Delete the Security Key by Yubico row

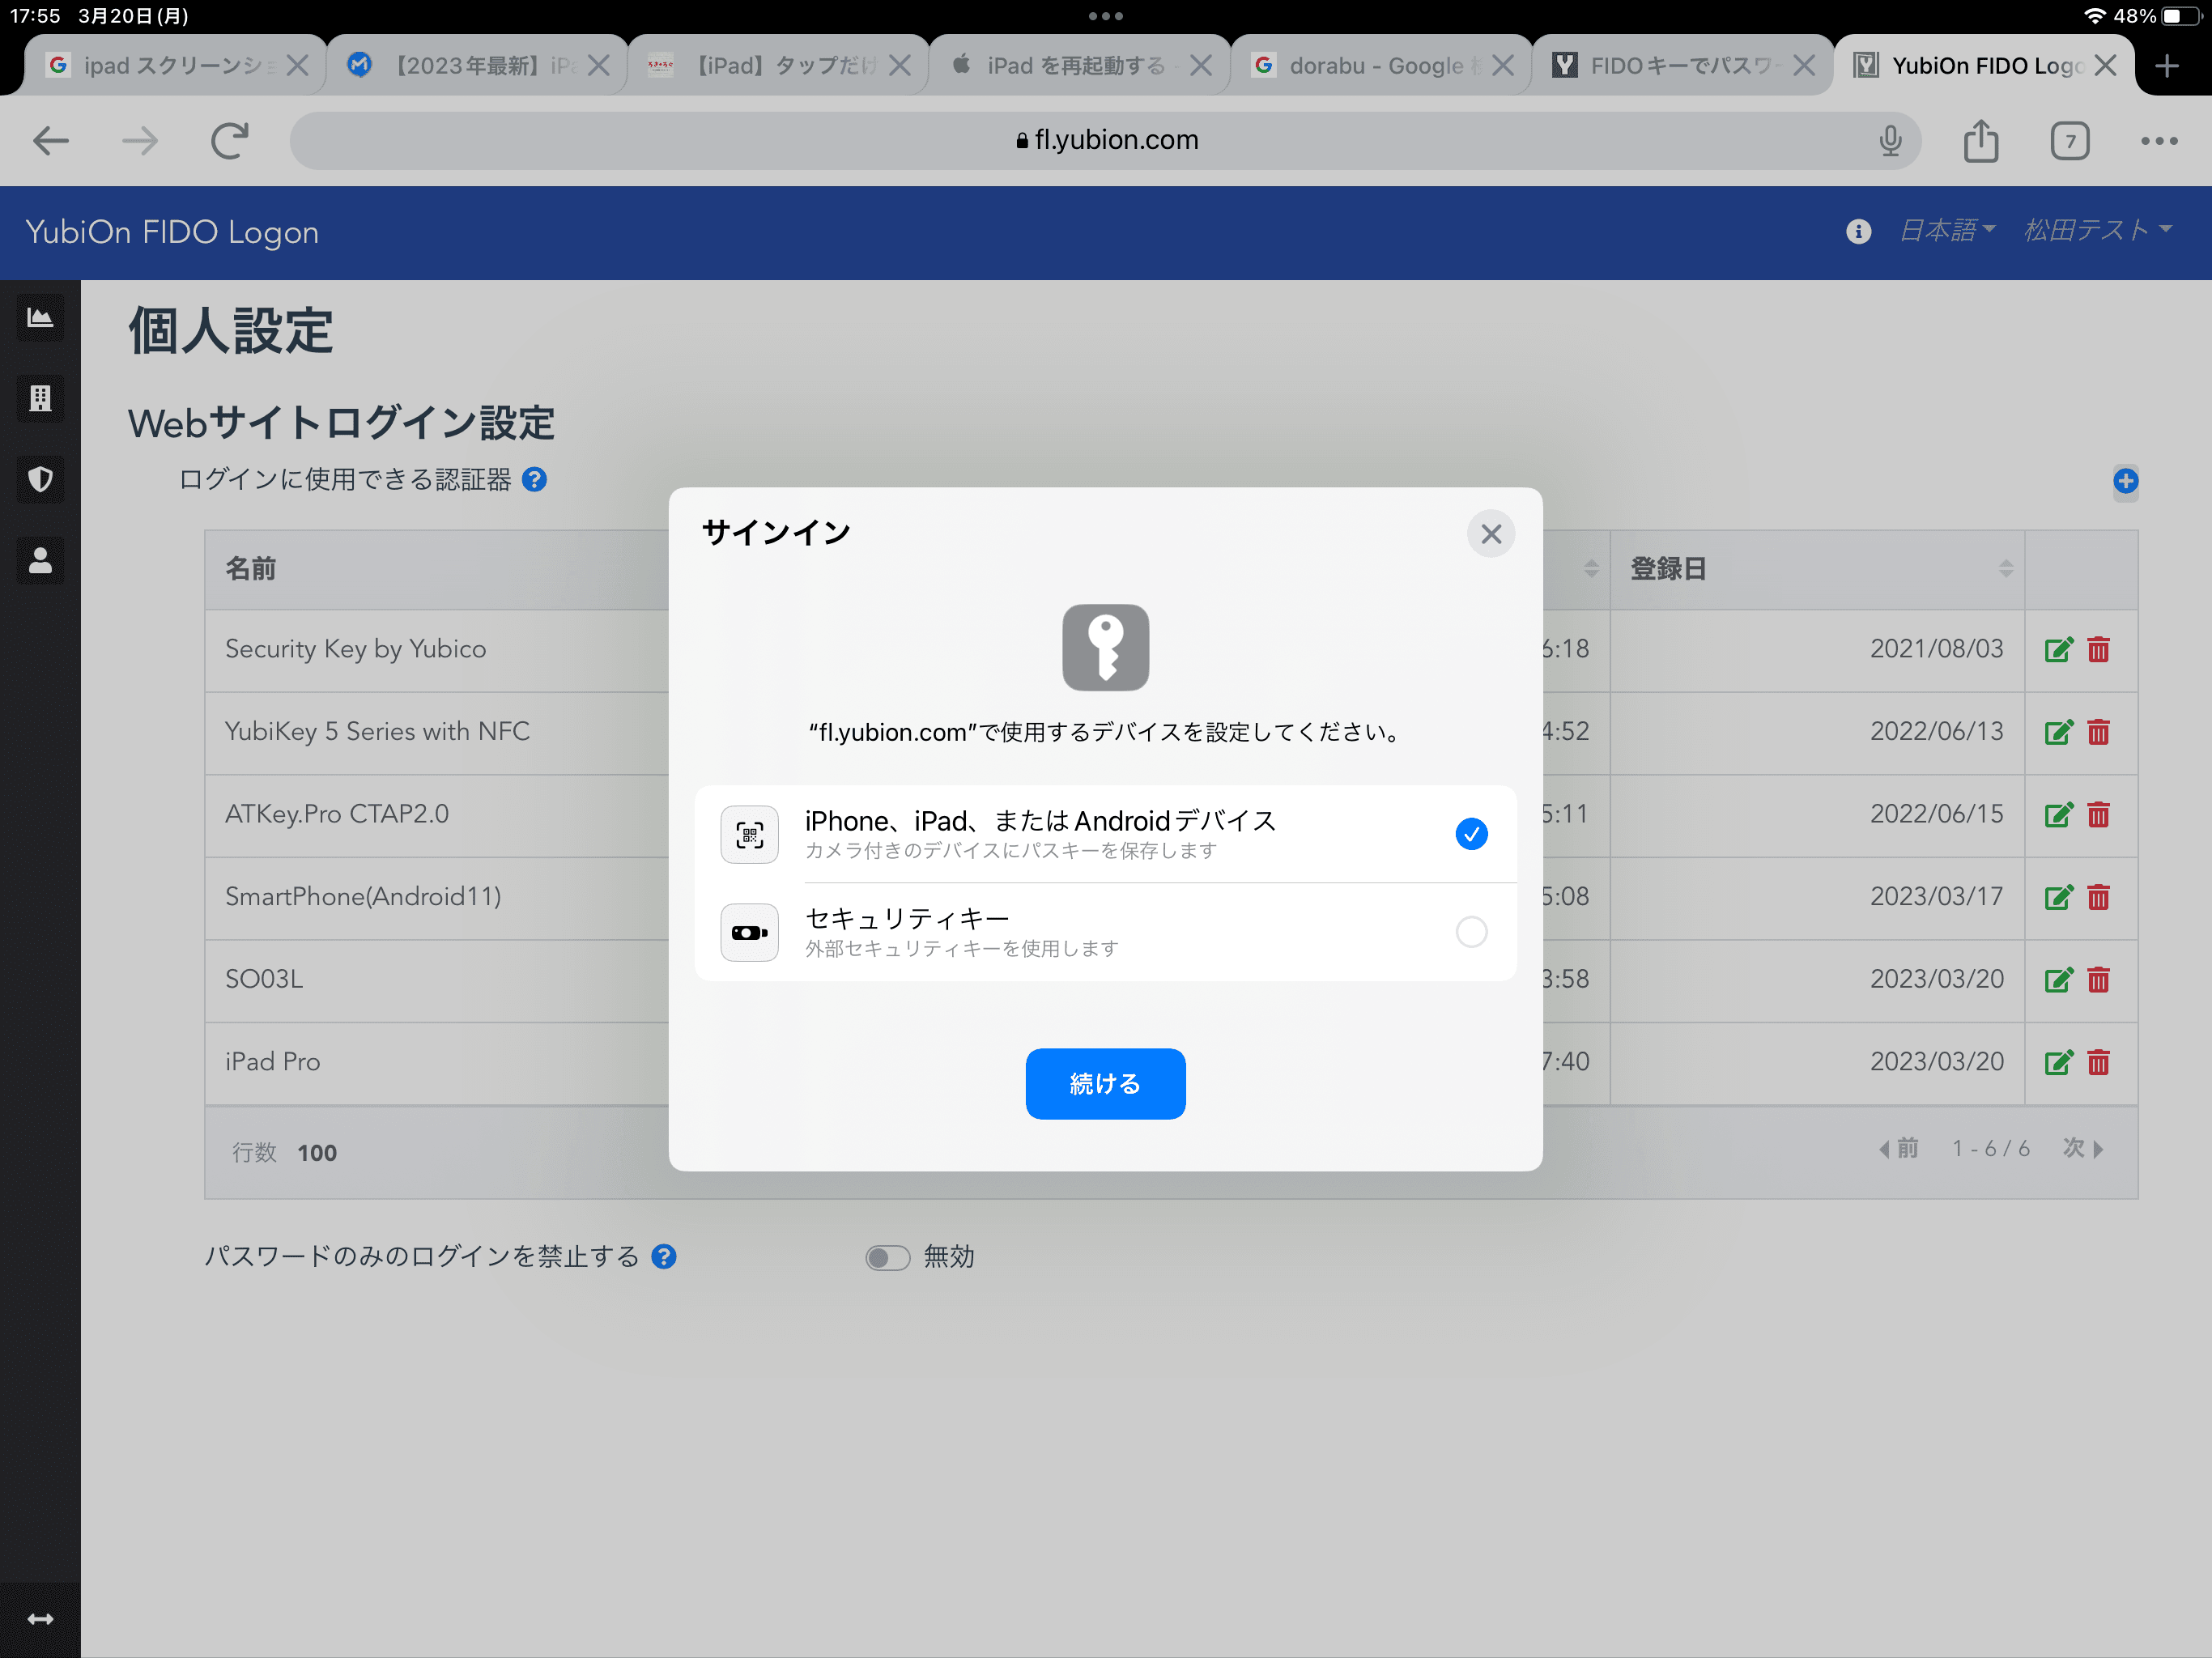click(x=2098, y=650)
